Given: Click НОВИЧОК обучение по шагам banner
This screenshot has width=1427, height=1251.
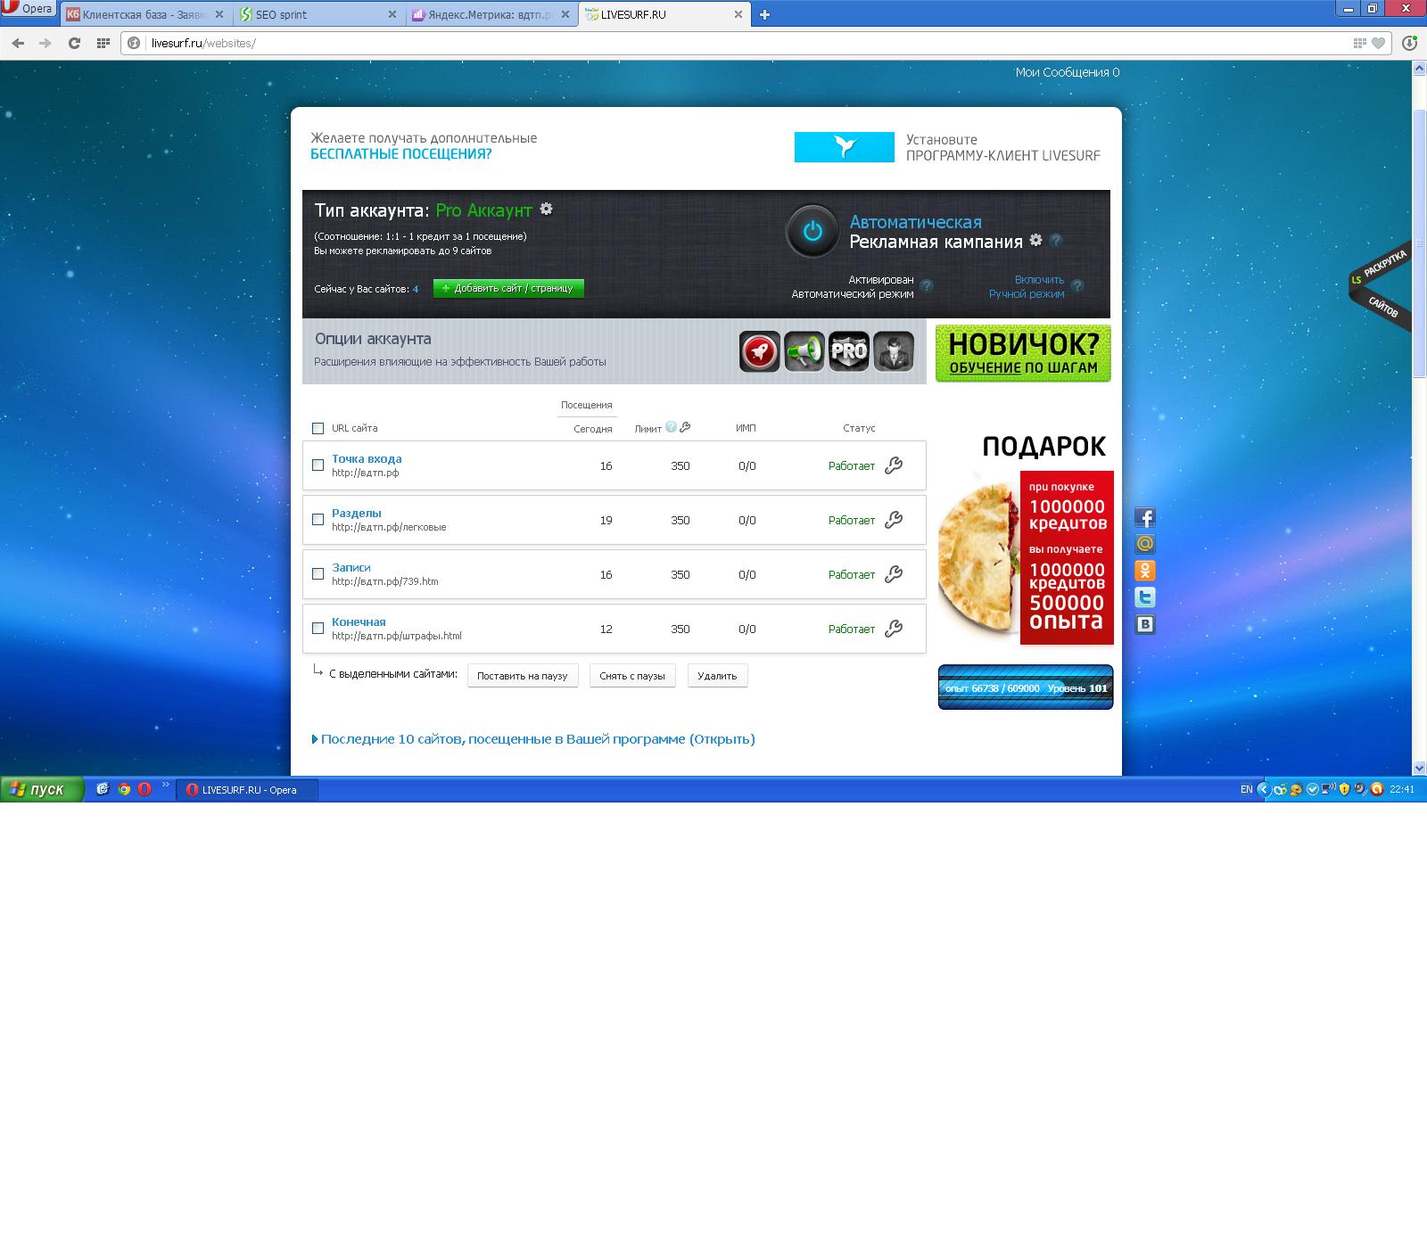Looking at the screenshot, I should coord(1023,353).
